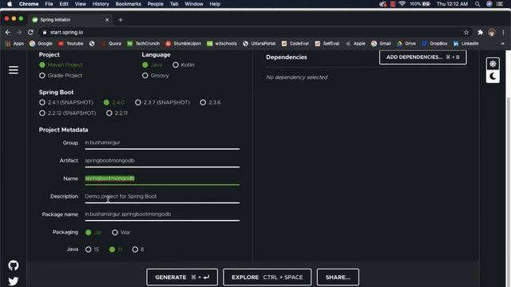Viewport: 511px width, 287px height.
Task: Click the EXPLORE button
Action: [x=267, y=277]
